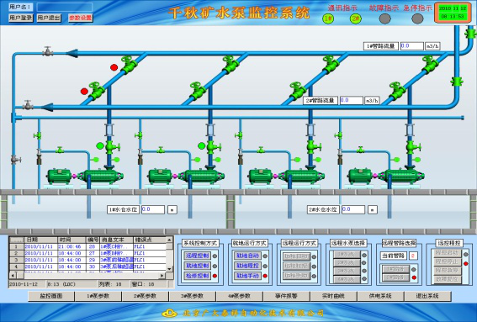The width and height of the screenshot is (477, 322).
Task: Click the gray 急停指示 emergency stop lamp
Action: (417, 18)
